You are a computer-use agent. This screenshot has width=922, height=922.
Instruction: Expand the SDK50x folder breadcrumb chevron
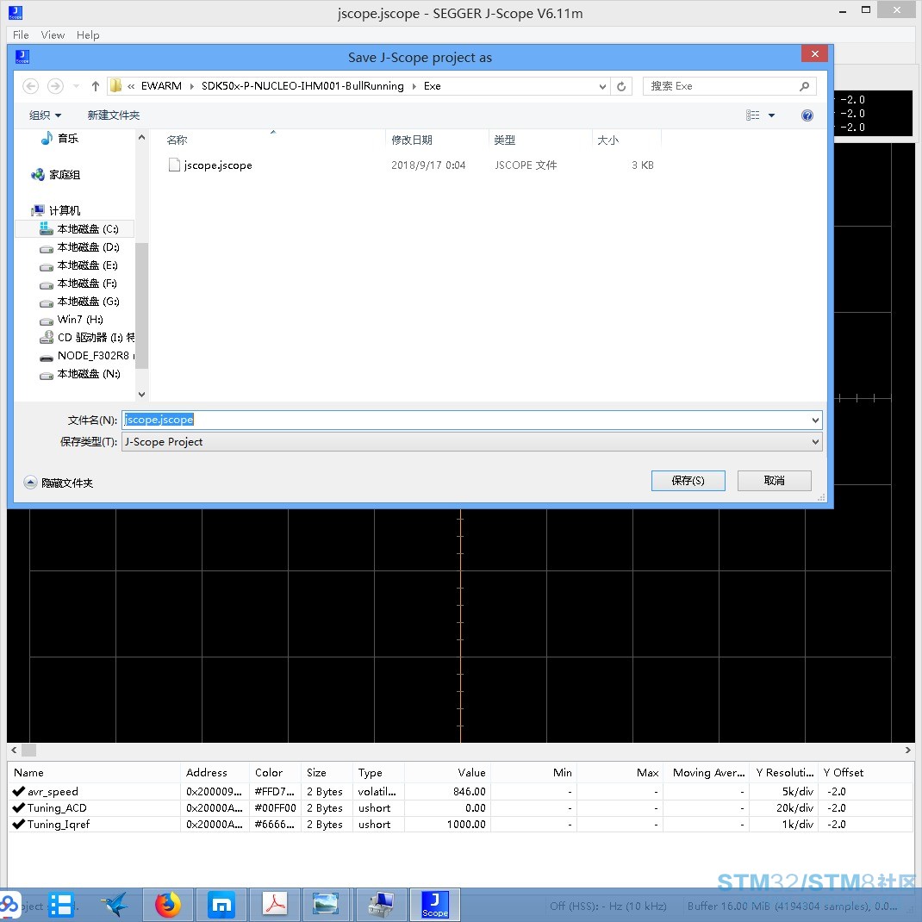click(x=414, y=86)
